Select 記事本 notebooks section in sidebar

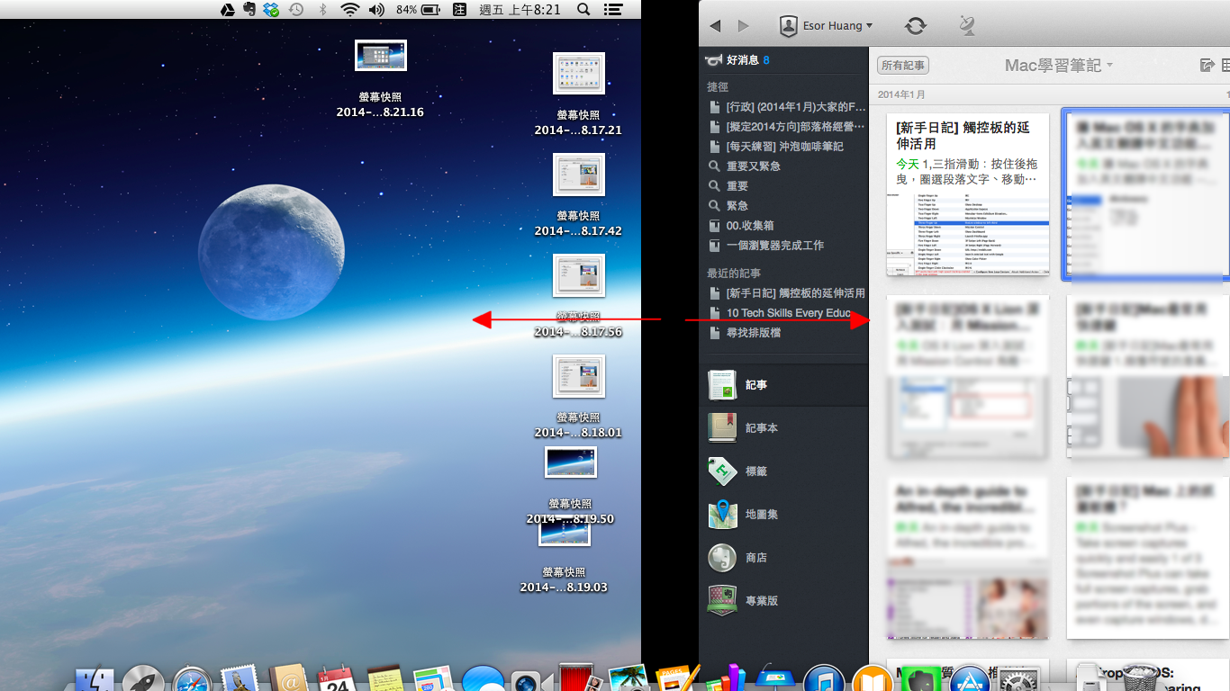click(783, 428)
